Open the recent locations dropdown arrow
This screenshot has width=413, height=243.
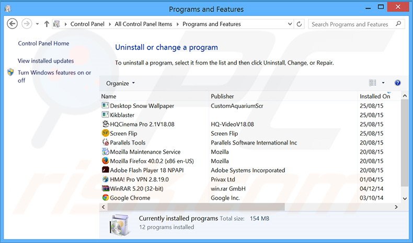38,24
